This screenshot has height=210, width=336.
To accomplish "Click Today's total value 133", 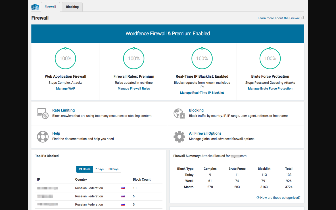I will pos(289,175).
